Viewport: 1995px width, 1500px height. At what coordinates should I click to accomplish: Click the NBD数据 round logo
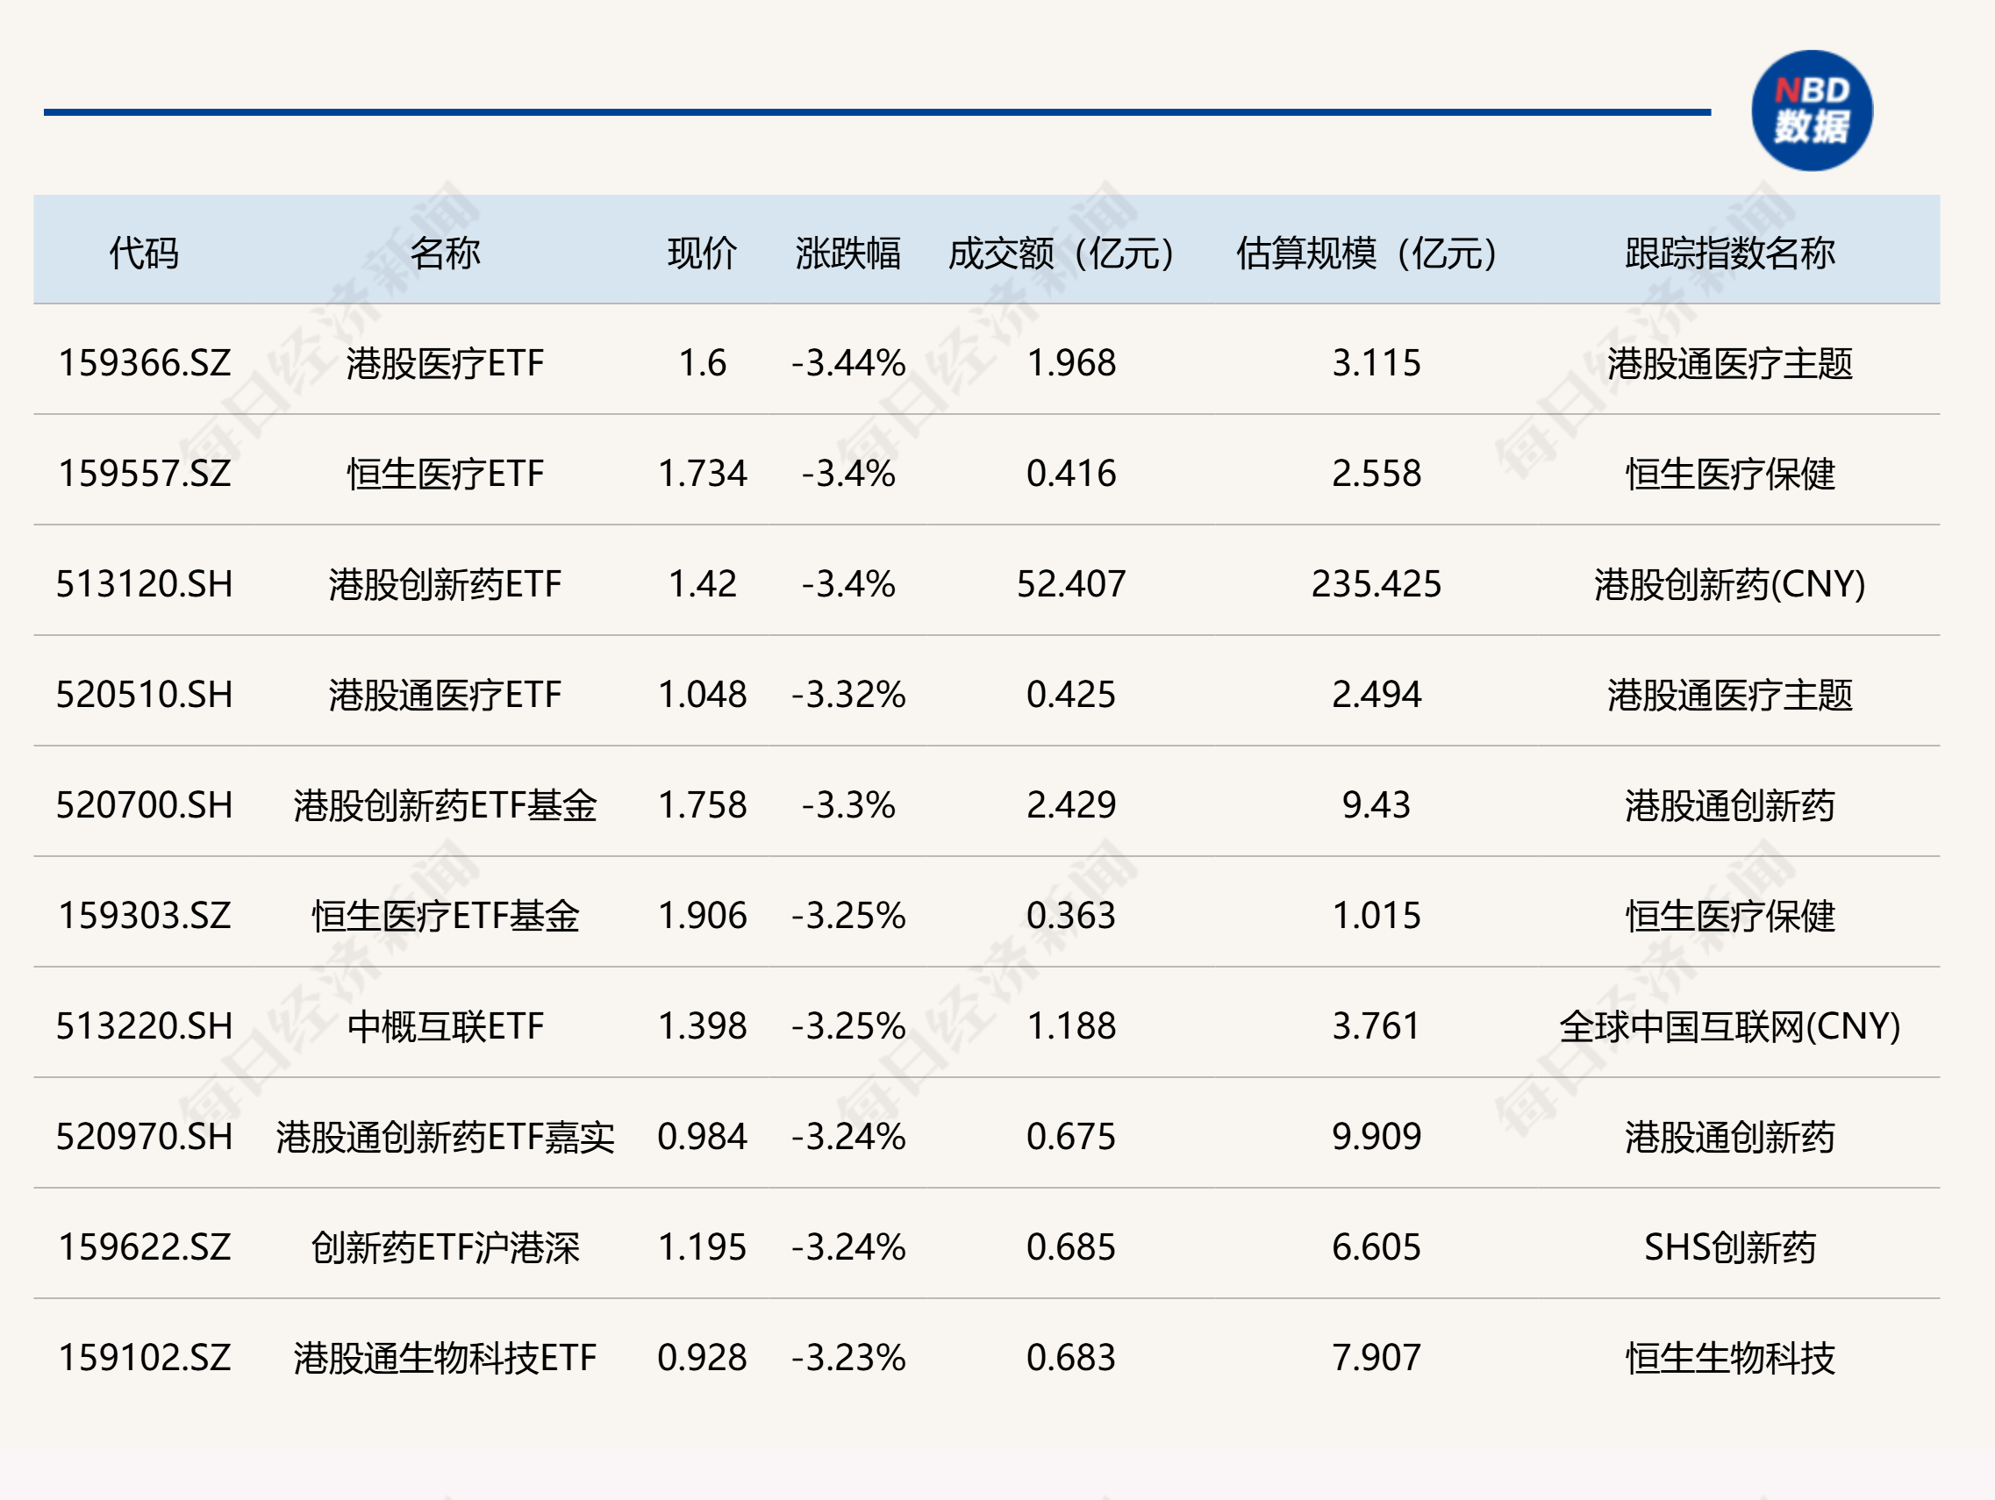1811,110
